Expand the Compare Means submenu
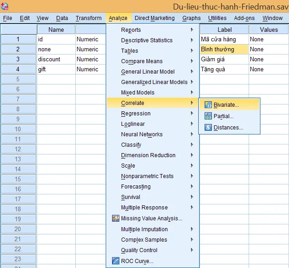 (153, 61)
